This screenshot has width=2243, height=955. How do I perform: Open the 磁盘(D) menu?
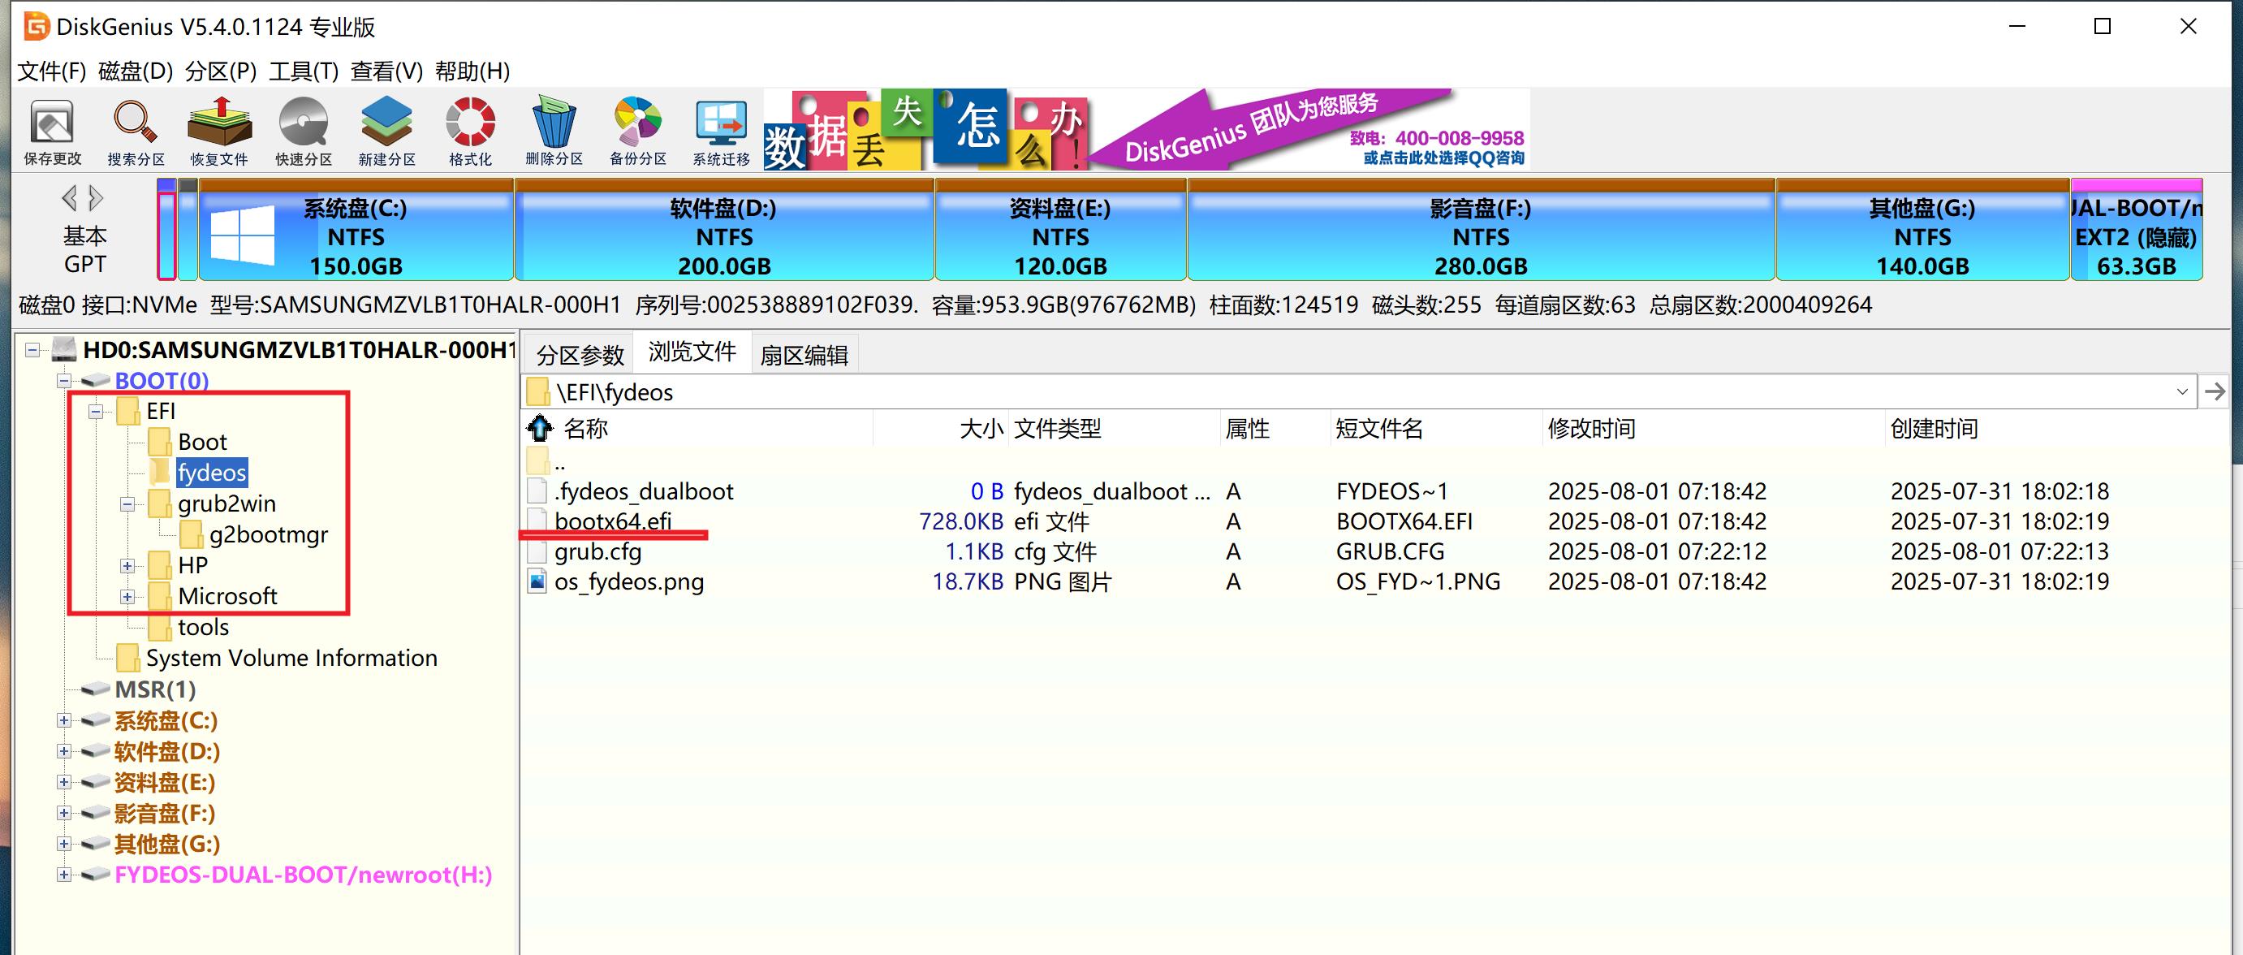pyautogui.click(x=136, y=71)
